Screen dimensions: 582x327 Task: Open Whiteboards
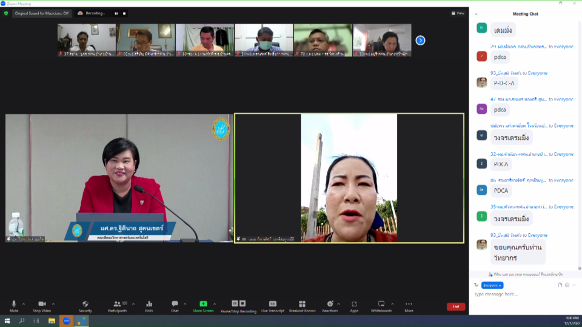(x=381, y=306)
